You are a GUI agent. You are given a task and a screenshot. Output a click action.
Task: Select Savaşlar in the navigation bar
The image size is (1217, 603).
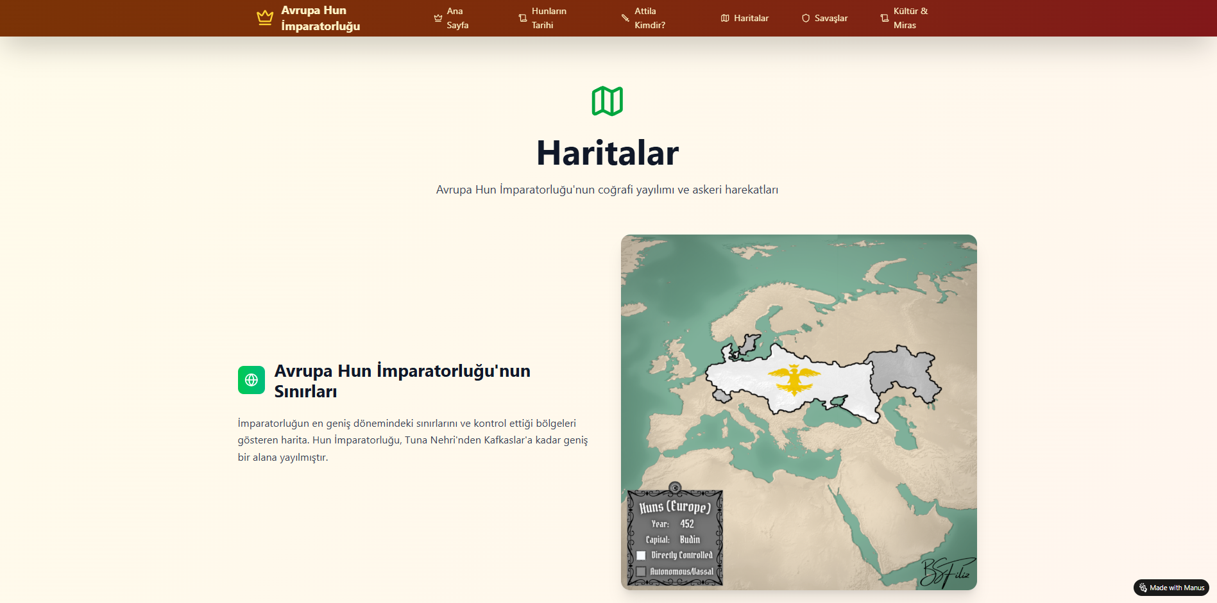pyautogui.click(x=831, y=18)
